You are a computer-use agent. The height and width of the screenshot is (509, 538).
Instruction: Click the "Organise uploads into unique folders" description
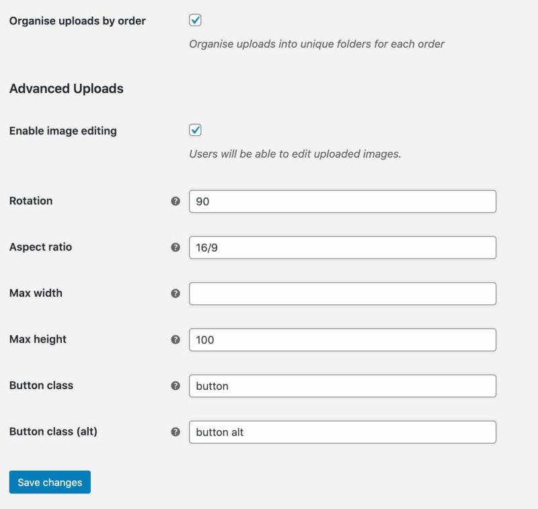point(317,44)
